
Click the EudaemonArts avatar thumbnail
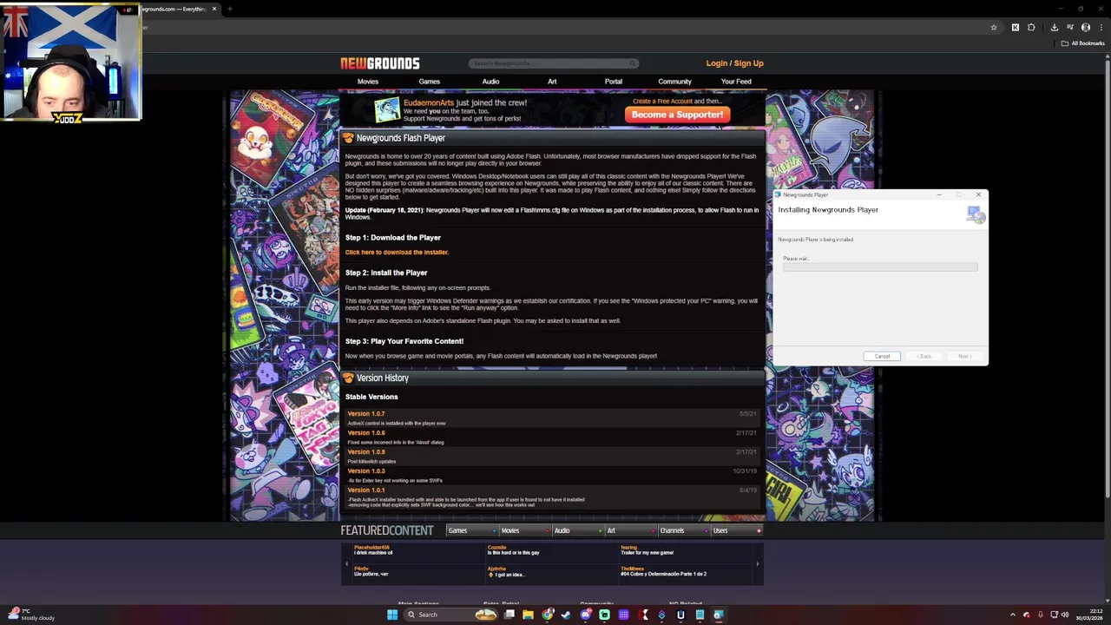(x=387, y=110)
